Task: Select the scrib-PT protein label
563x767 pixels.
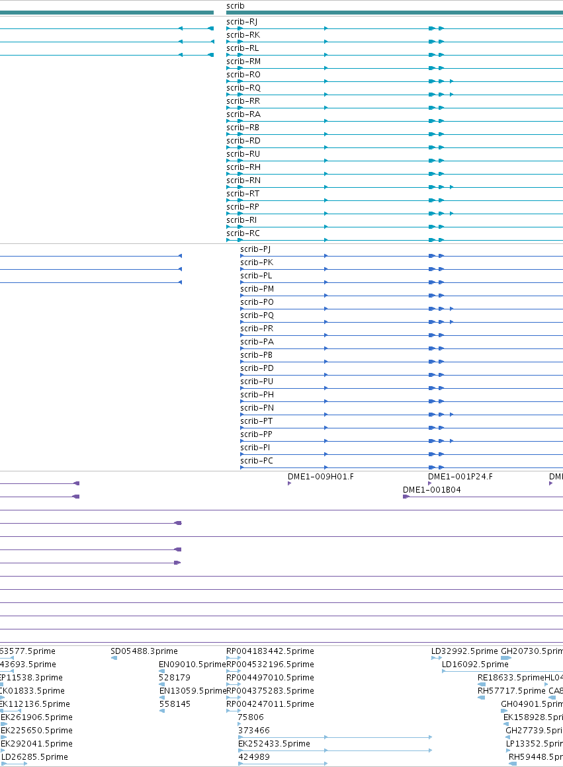Action: (x=257, y=421)
